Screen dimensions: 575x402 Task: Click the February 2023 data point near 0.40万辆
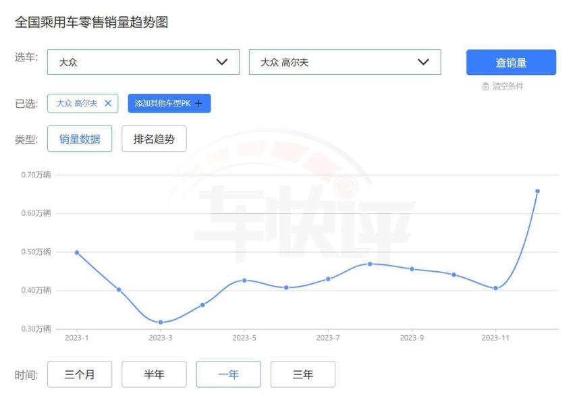point(119,289)
